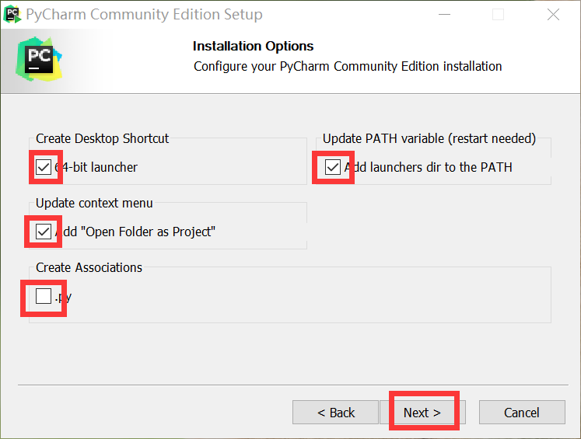Click the "Update context menu" group label

(x=94, y=204)
